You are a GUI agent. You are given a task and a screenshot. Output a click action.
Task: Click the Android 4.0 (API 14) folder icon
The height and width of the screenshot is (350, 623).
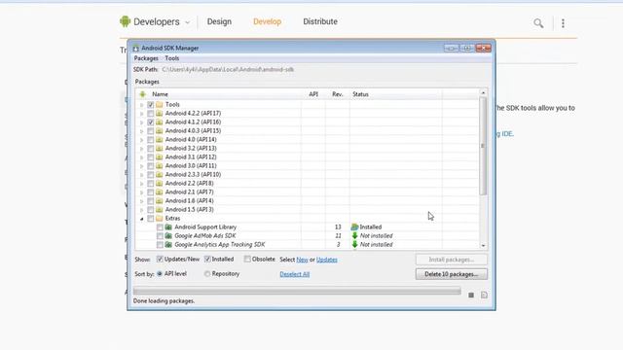tap(160, 139)
